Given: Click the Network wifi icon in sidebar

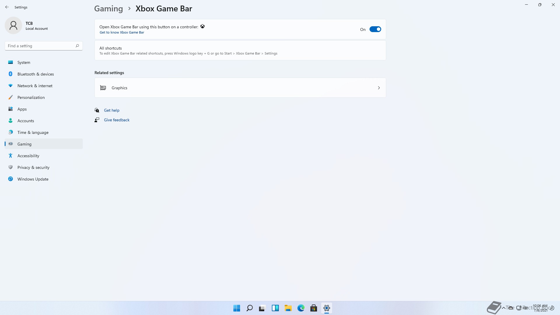Looking at the screenshot, I should 10,85.
